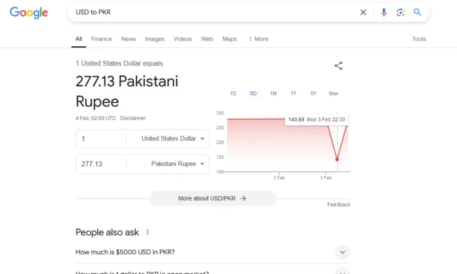Open the News results tab
Image resolution: width=457 pixels, height=274 pixels.
[x=129, y=39]
